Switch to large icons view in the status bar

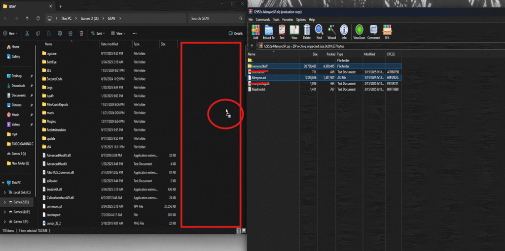pos(243,230)
